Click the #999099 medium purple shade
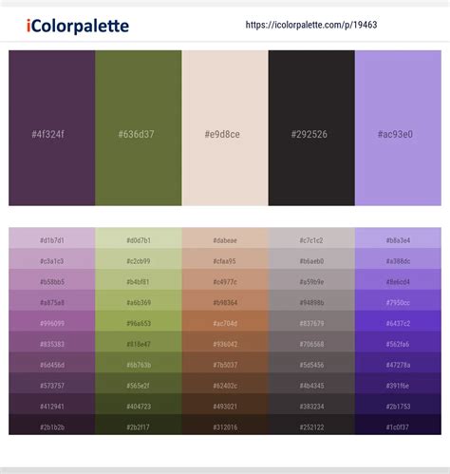The image size is (450, 474). pos(52,321)
